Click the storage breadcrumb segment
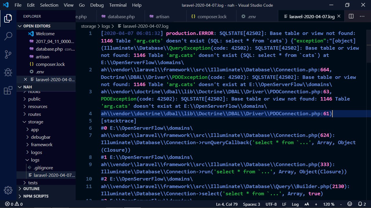Screen dimensions: 371x208 88,26
